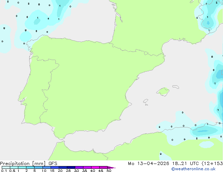Click the '[mm]' unit label
Viewport: 223px width, 172px height.
39,164
